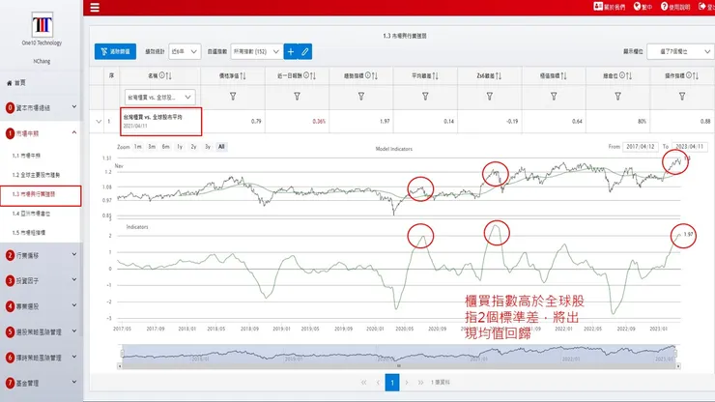Viewport: 715px width, 402px height.
Task: Jump to the first page with double arrow
Action: [x=364, y=383]
